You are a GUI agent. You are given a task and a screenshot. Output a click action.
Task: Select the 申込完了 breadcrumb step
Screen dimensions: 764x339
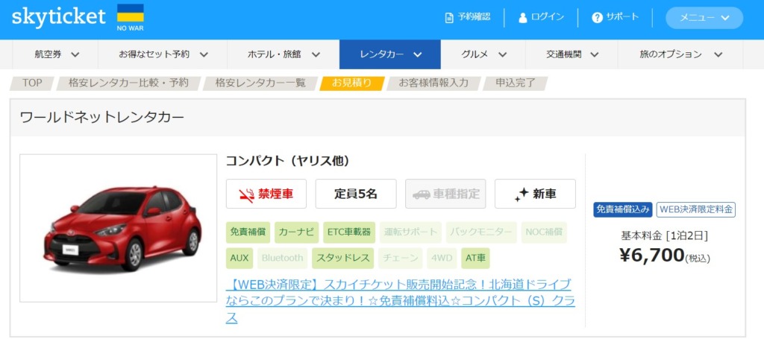[515, 83]
